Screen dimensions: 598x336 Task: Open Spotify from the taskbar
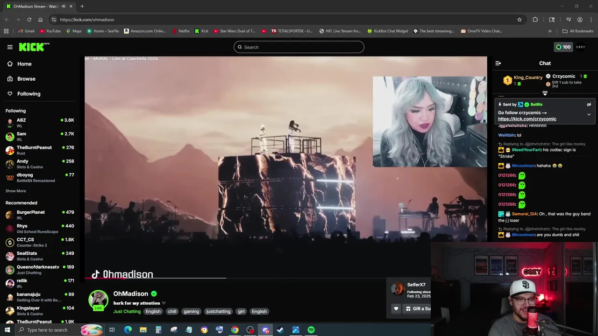tap(311, 330)
